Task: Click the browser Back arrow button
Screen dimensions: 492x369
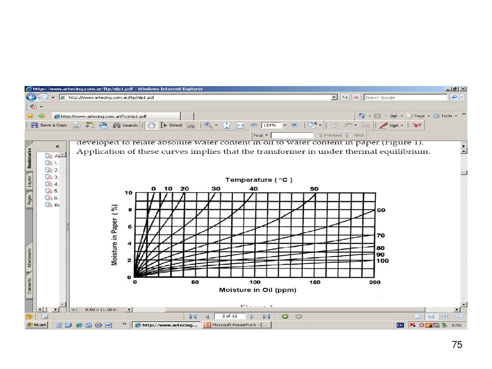Action: (x=31, y=97)
